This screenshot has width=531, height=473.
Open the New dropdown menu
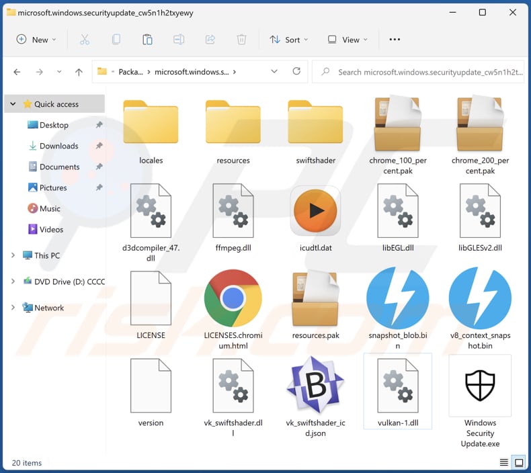click(x=36, y=40)
